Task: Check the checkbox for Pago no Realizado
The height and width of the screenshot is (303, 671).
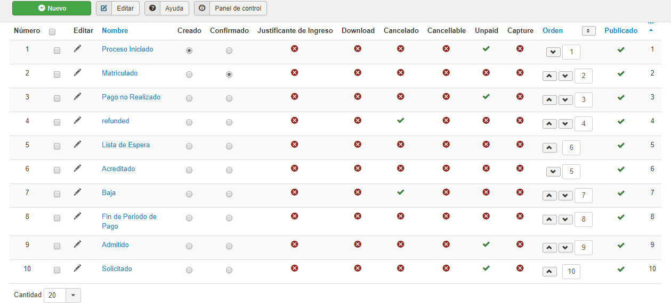Action: (57, 98)
